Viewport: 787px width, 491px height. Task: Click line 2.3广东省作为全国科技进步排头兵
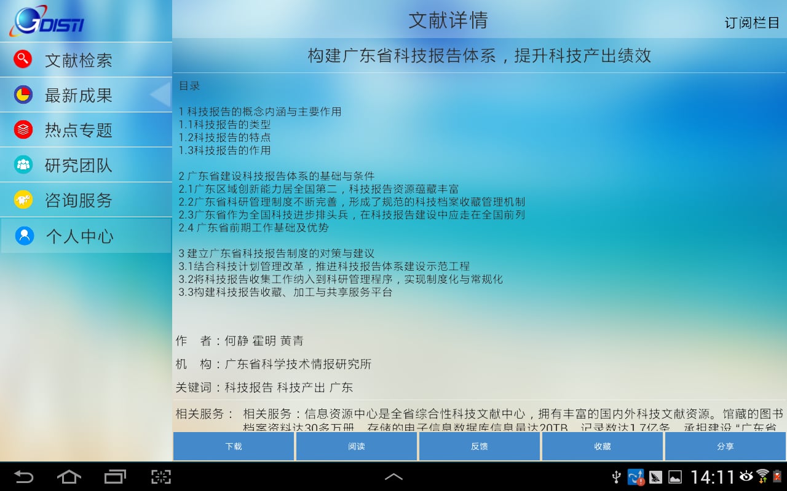pos(352,215)
